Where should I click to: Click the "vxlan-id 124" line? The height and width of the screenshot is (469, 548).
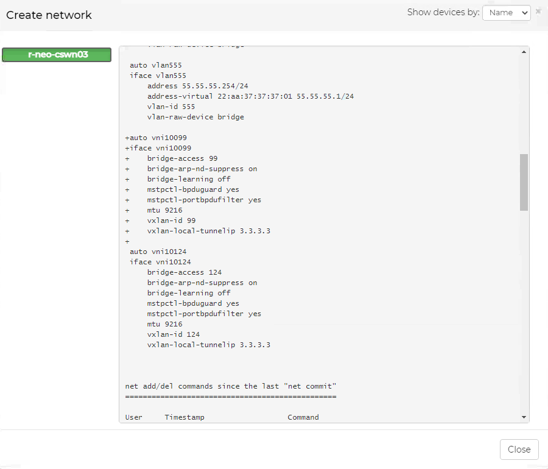pos(173,334)
